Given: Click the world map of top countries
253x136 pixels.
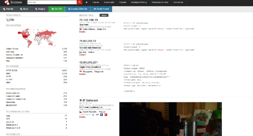Looking at the screenshot, I should coord(37,38).
